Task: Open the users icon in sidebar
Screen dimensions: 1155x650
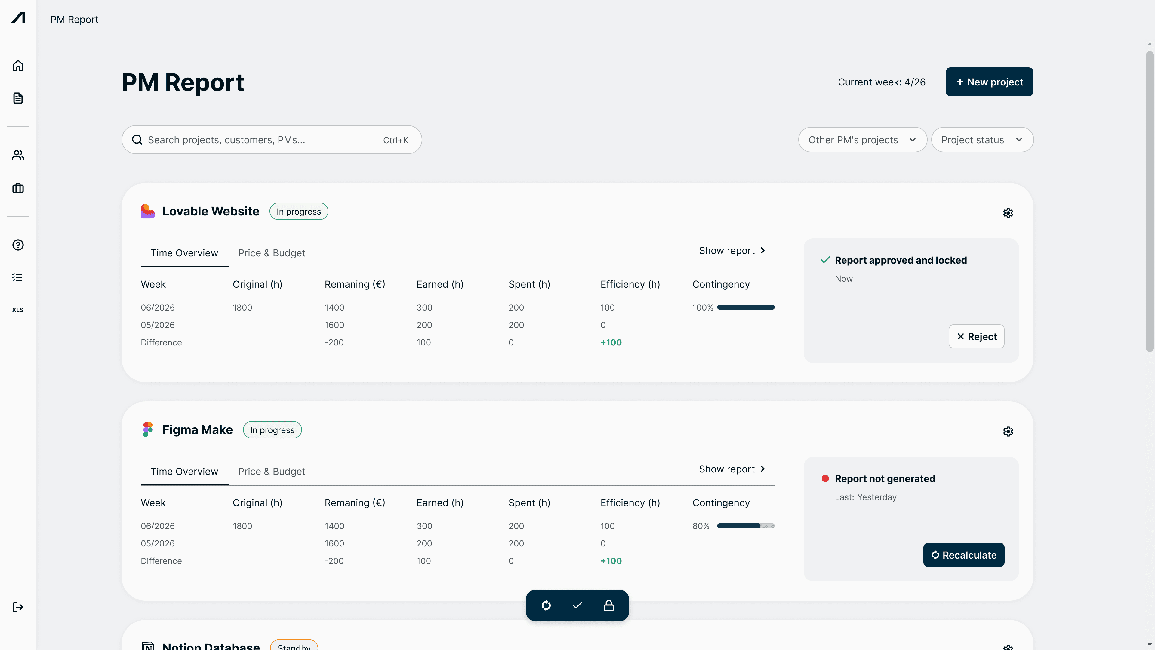Action: tap(18, 155)
